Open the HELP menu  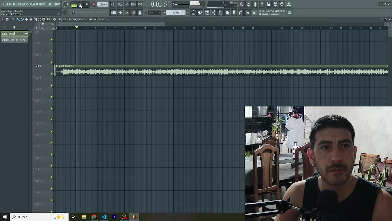57,4
